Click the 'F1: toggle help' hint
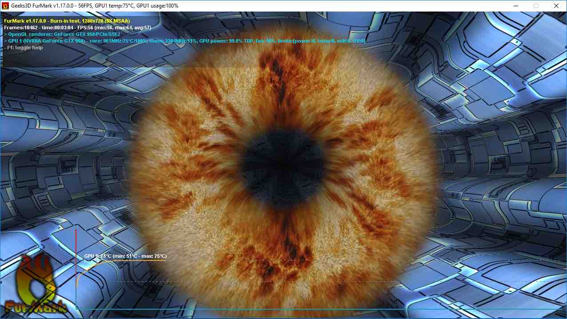 (x=23, y=47)
